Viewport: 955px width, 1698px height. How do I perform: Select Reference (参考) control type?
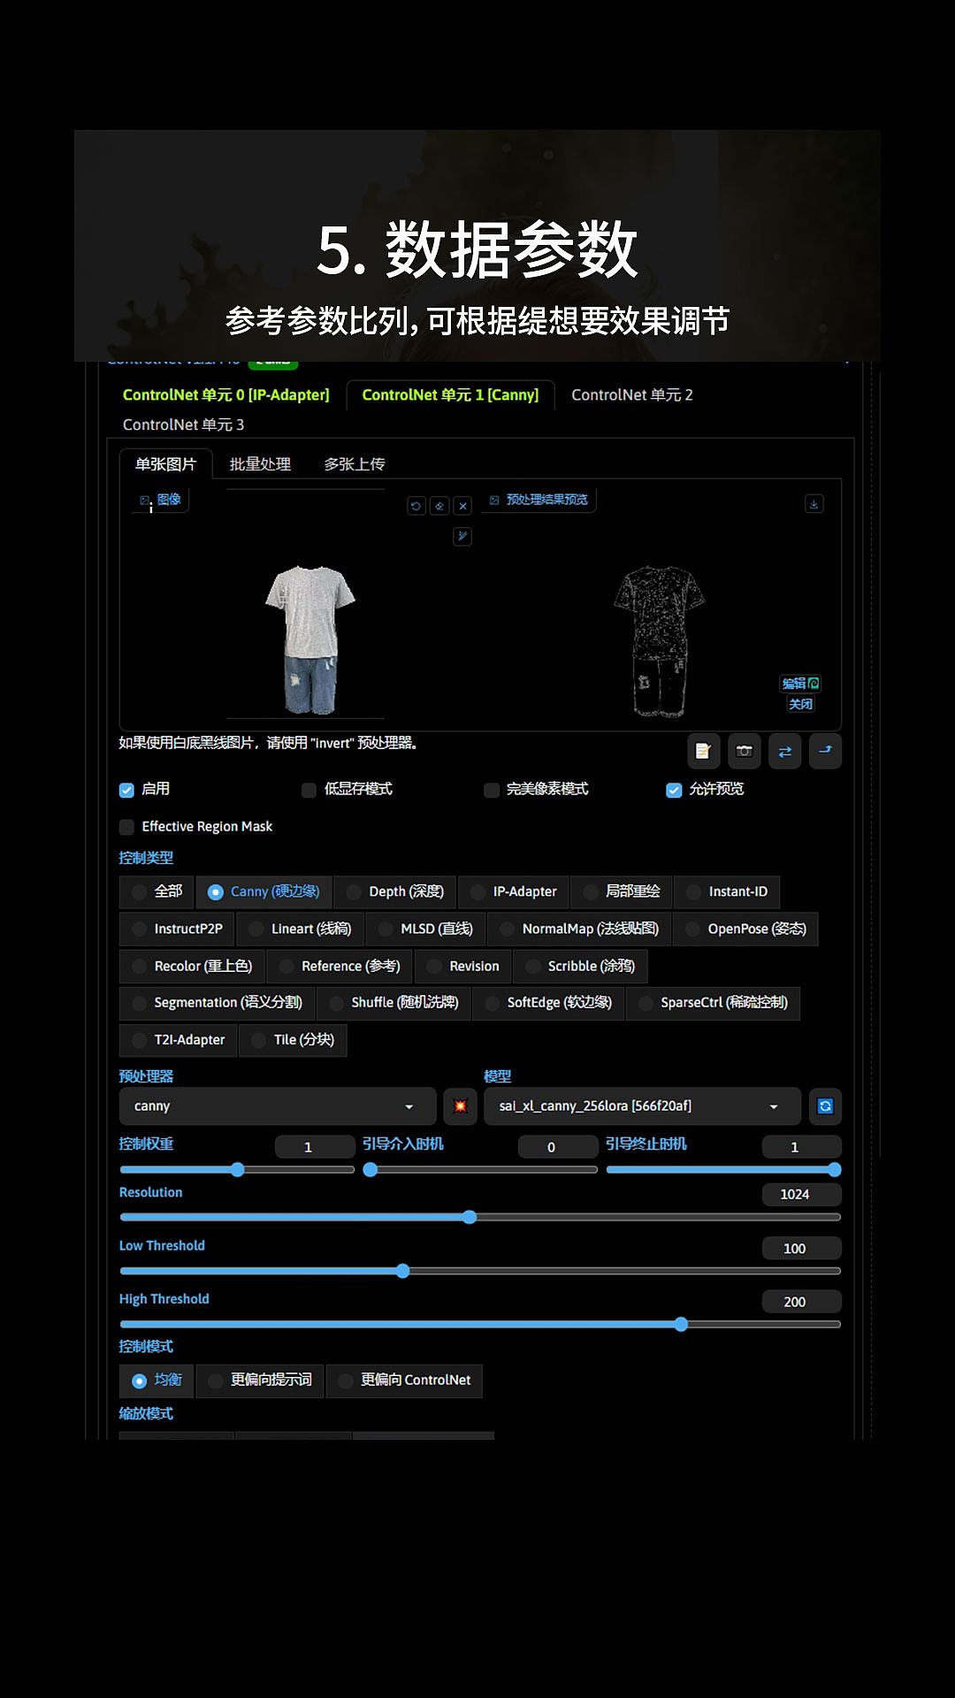point(340,966)
